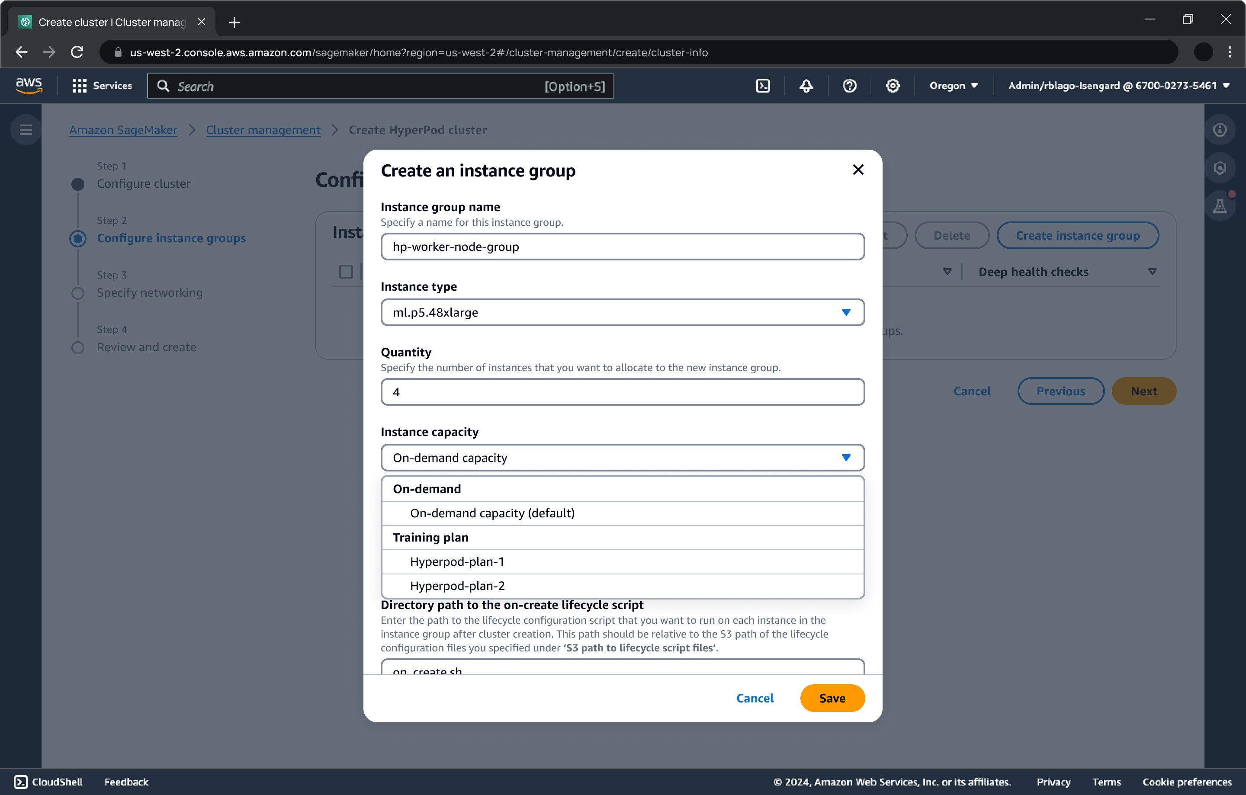The height and width of the screenshot is (795, 1246).
Task: Toggle the instance group checkbox
Action: click(346, 272)
